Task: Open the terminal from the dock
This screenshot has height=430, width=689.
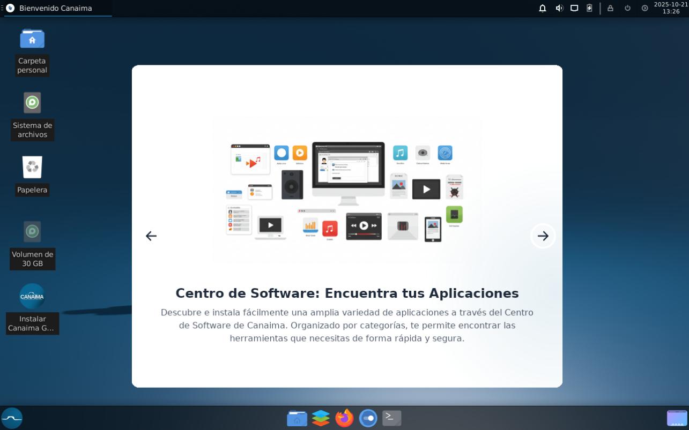Action: [x=391, y=418]
